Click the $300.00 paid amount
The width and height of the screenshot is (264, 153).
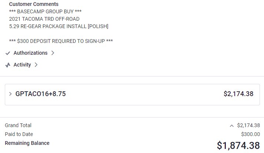coord(251,134)
